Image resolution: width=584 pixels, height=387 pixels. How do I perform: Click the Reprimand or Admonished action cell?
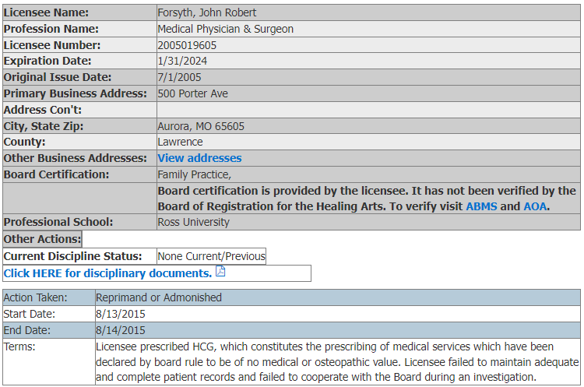pyautogui.click(x=158, y=297)
